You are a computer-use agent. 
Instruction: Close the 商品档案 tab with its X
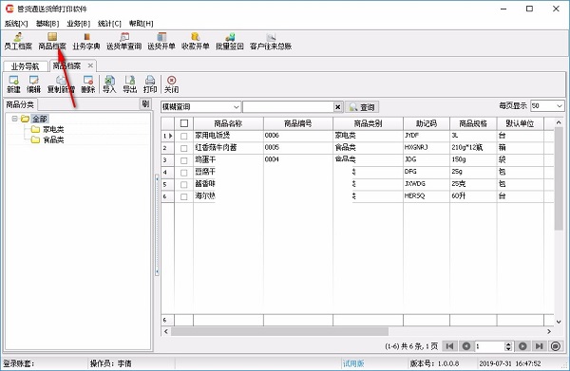click(x=90, y=65)
